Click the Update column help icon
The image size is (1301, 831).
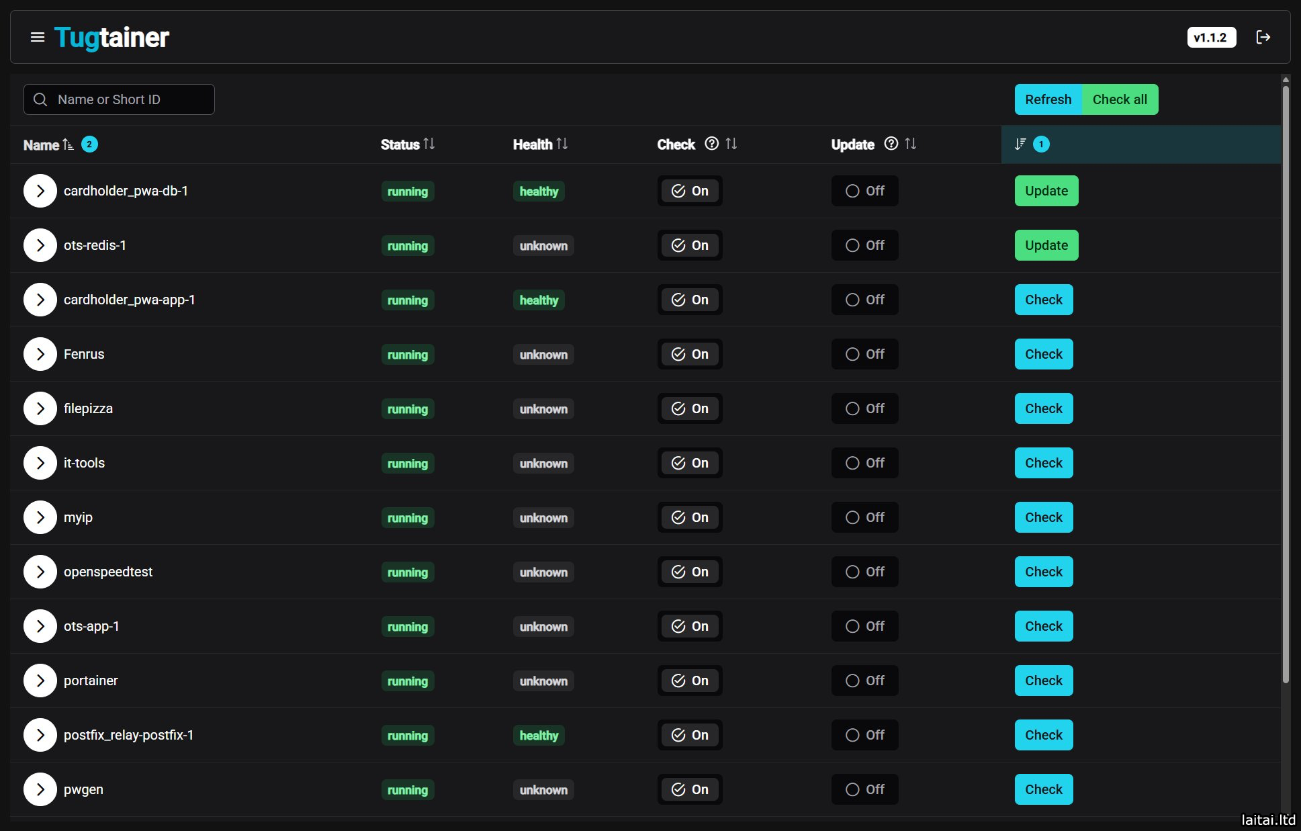click(x=891, y=144)
